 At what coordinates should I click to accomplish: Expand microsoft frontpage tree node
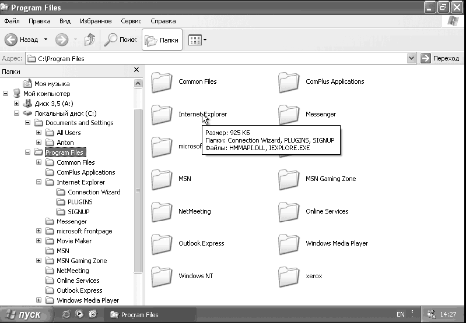click(38, 231)
